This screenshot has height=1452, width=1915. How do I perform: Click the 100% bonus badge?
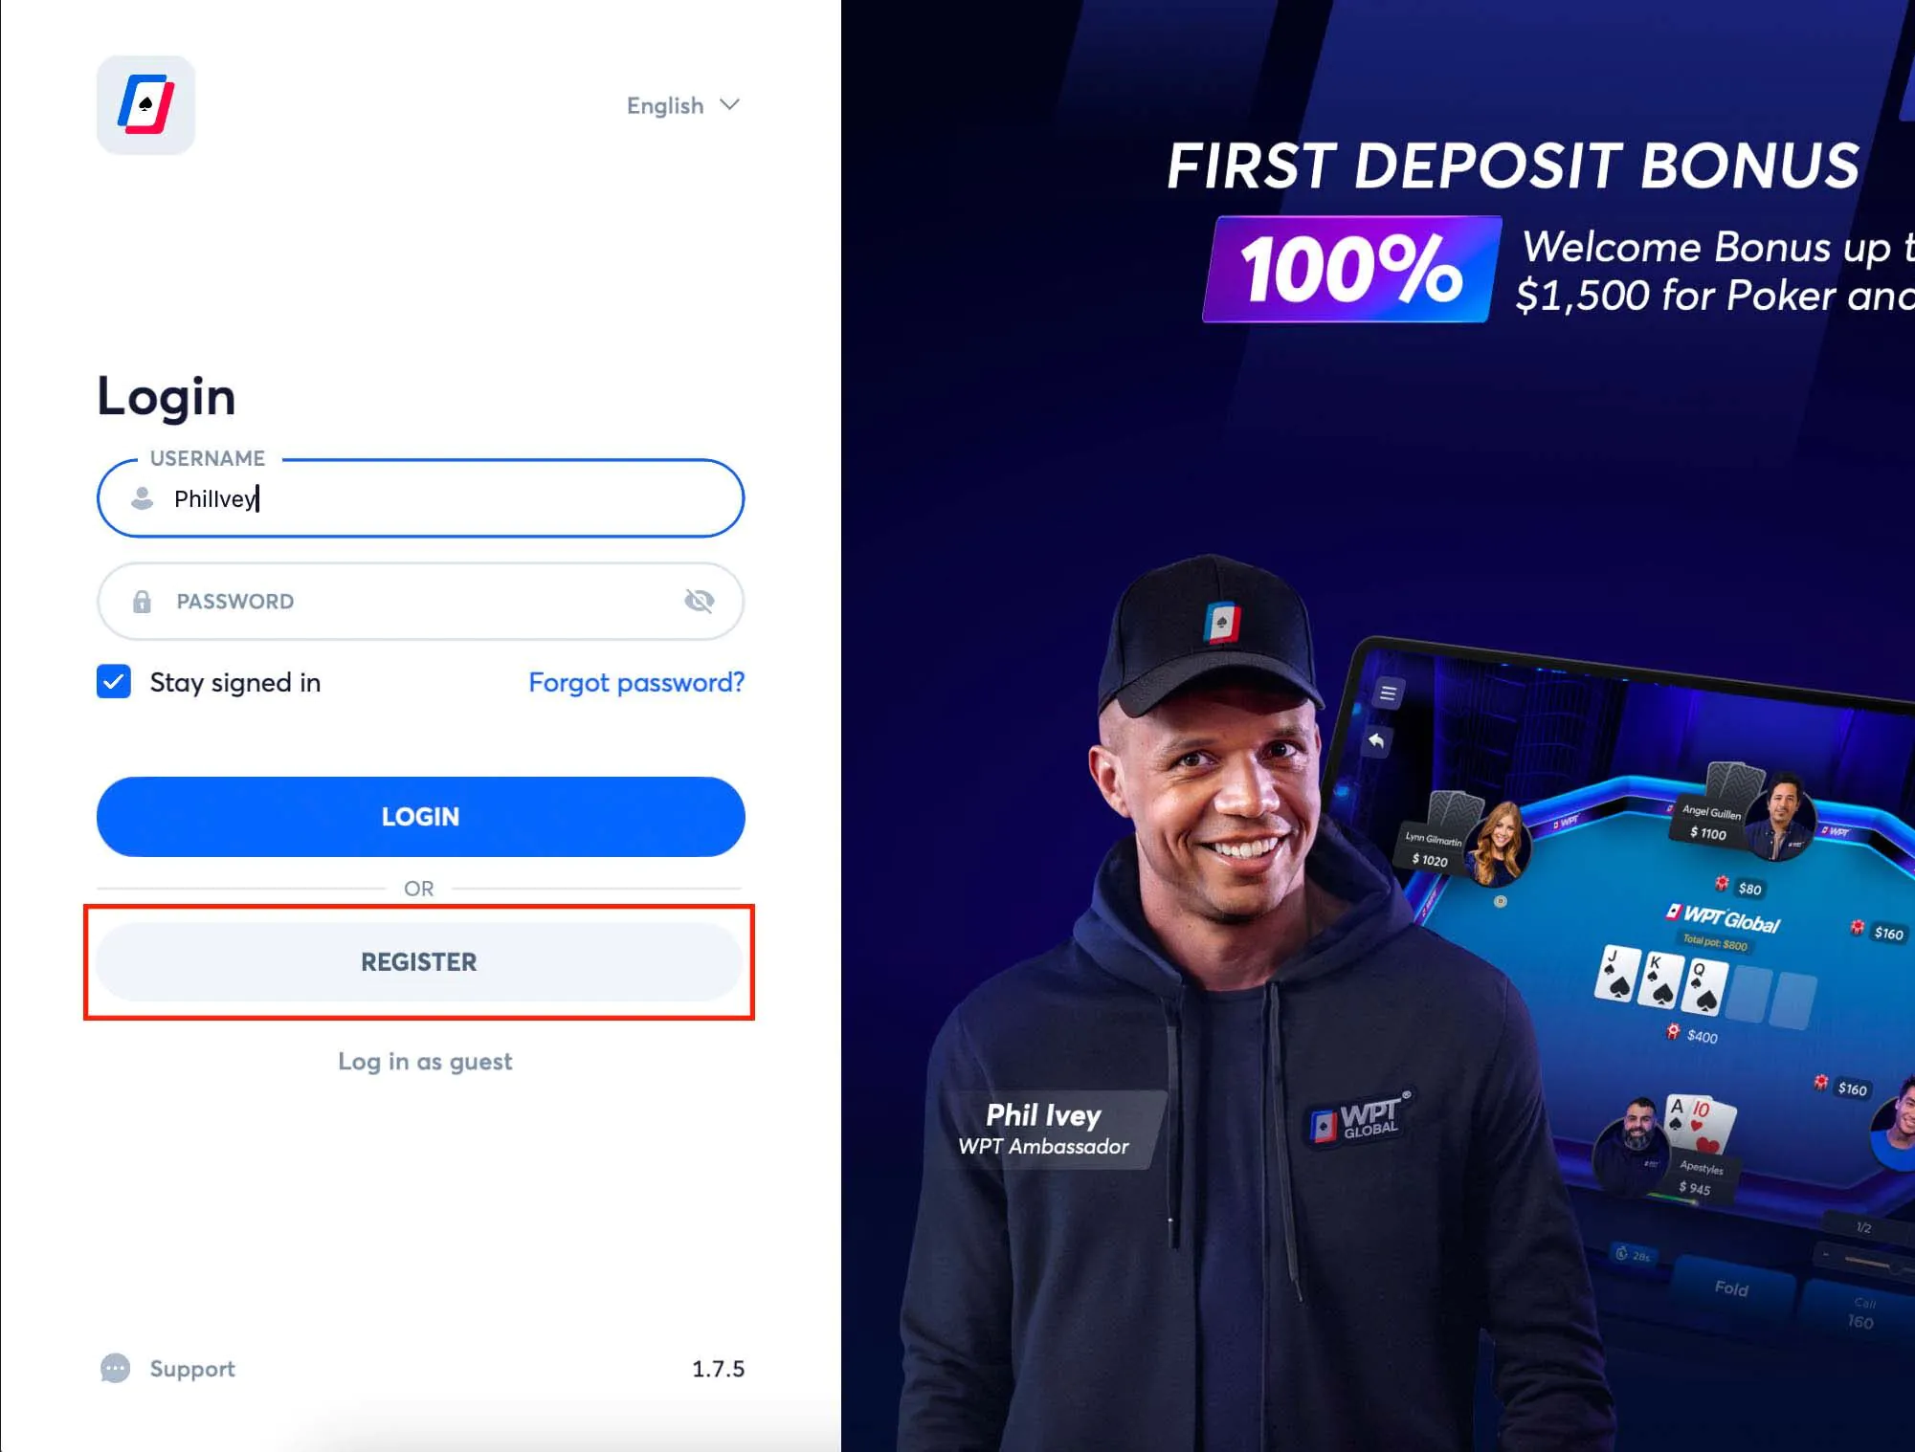[1349, 269]
